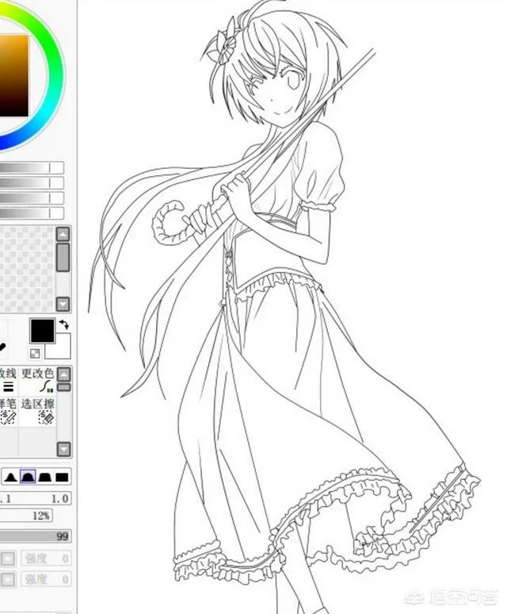Click the last of four gray color sliders
This screenshot has height=614, width=507.
click(x=31, y=213)
